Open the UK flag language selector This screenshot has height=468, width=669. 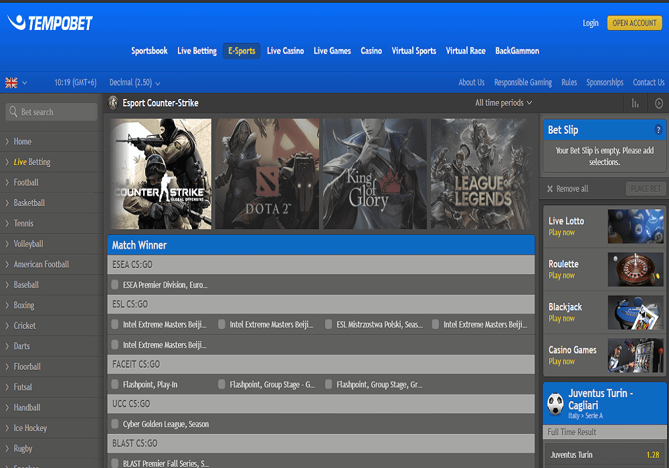16,83
